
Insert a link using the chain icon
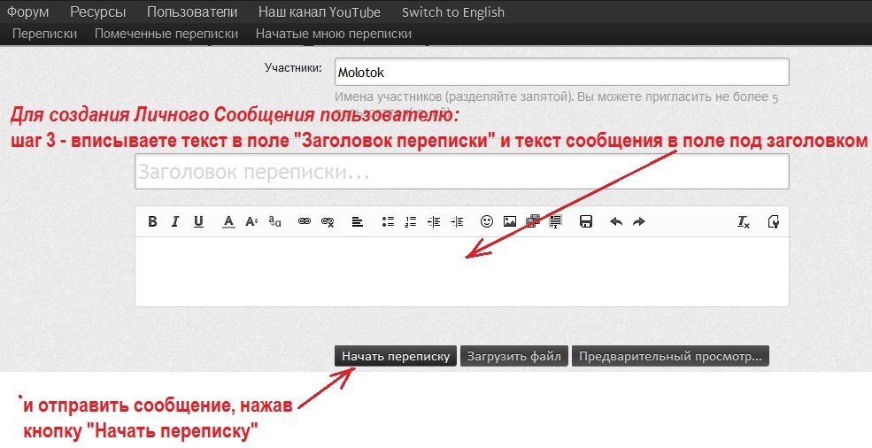[305, 222]
